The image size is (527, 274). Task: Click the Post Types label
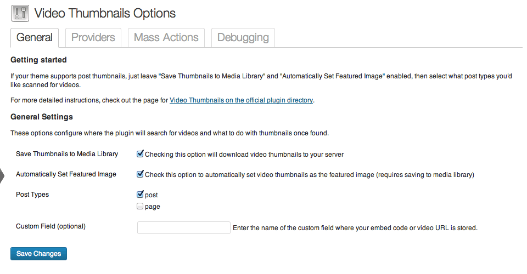pos(32,195)
